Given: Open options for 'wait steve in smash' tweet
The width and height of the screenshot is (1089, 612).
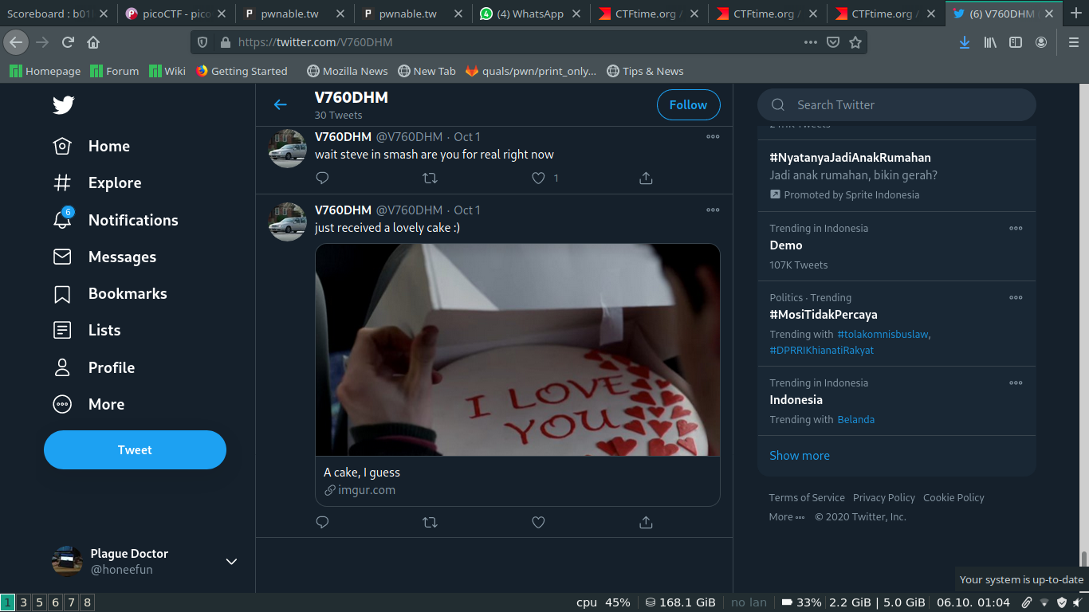Looking at the screenshot, I should (x=713, y=137).
